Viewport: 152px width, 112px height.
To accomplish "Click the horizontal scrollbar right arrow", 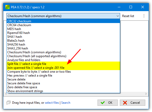I will (x=146, y=94).
